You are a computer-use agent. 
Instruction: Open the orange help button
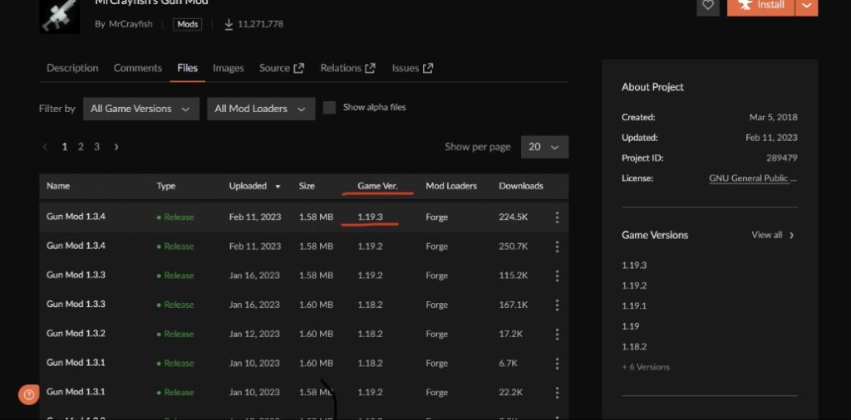[29, 394]
